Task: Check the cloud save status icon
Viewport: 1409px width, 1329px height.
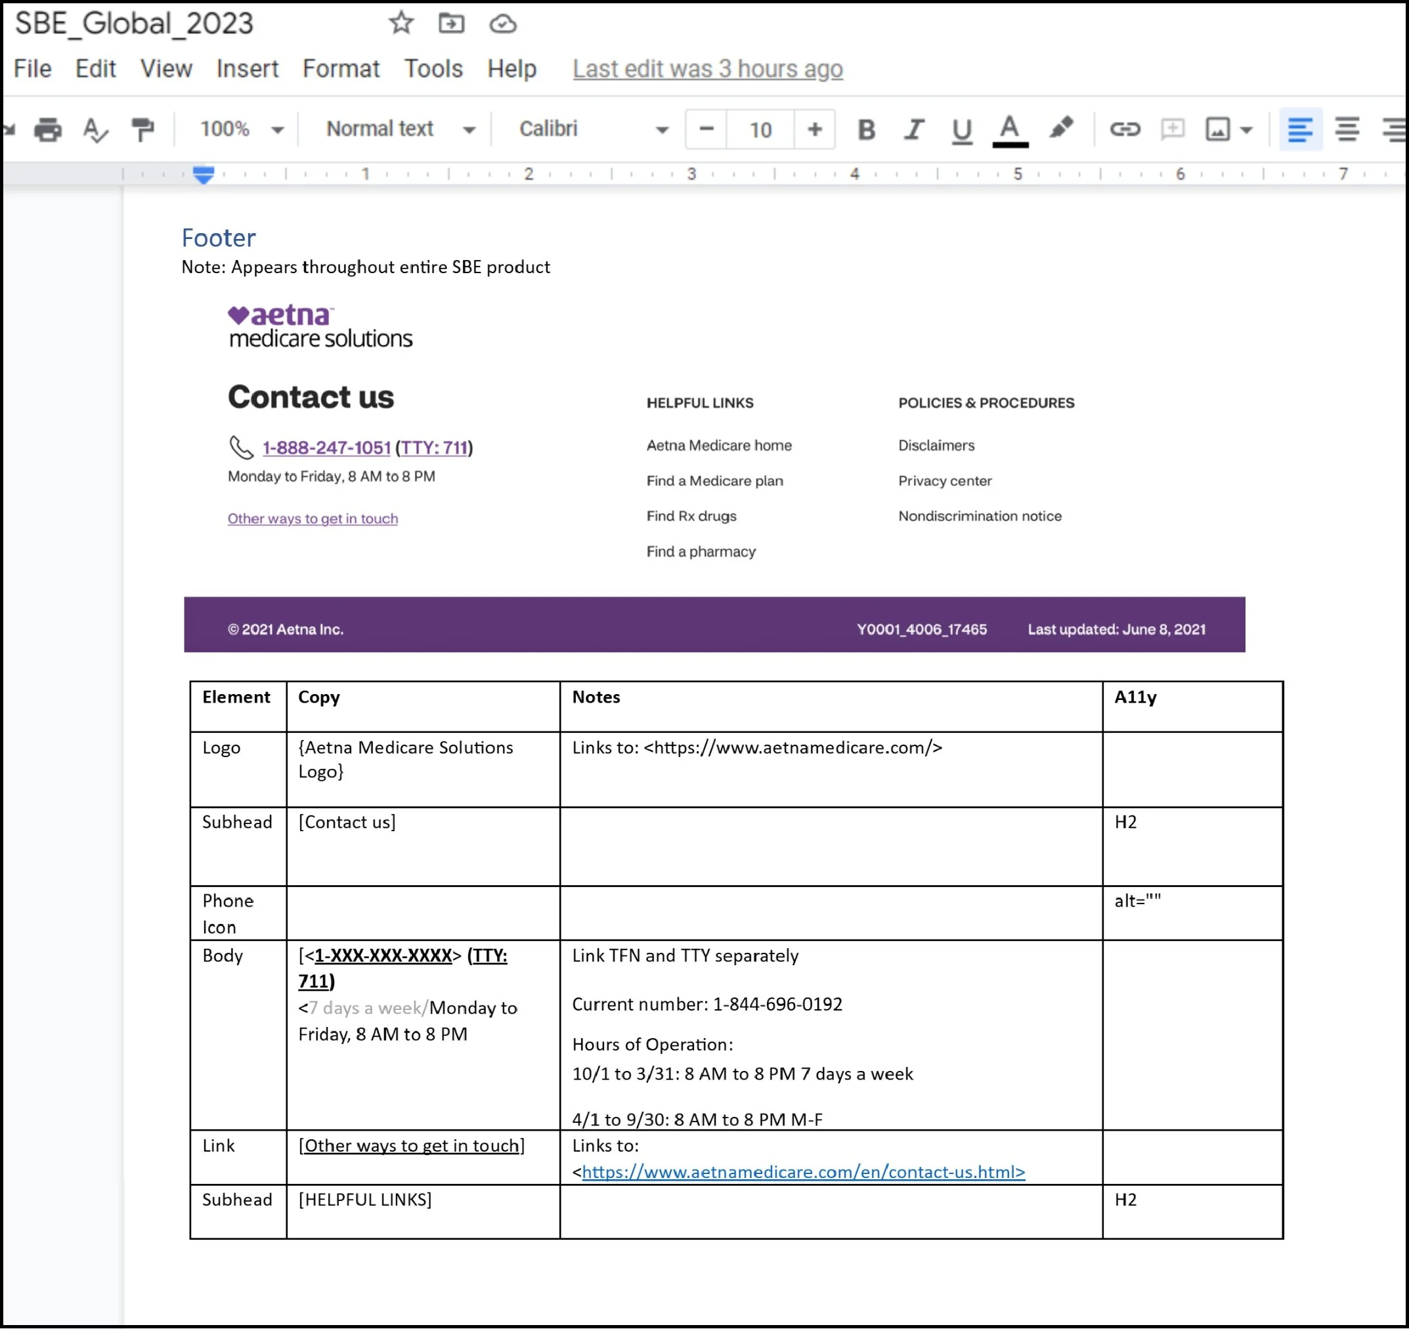Action: coord(502,24)
